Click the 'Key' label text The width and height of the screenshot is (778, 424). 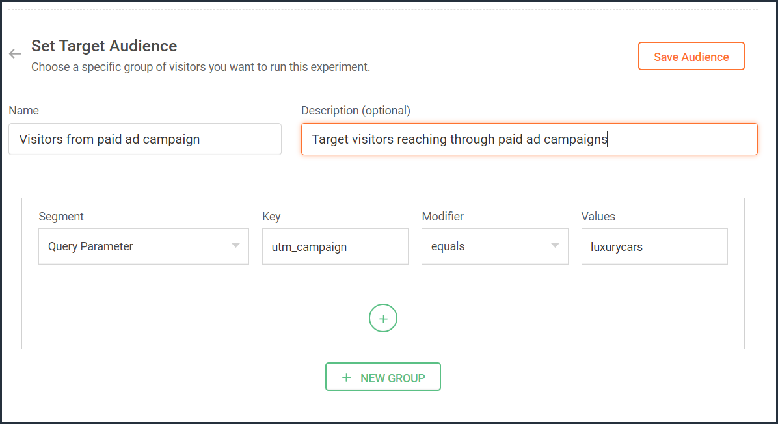pyautogui.click(x=271, y=217)
